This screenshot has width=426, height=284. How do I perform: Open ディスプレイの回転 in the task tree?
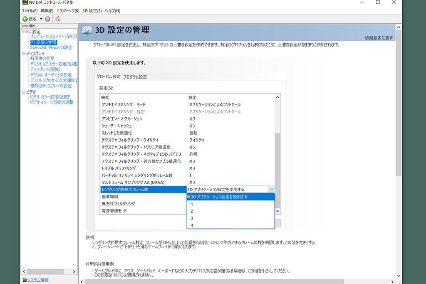45,69
